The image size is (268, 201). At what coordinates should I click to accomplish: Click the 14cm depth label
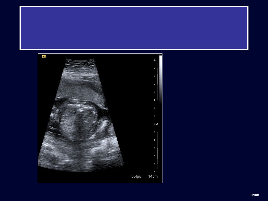153,176
